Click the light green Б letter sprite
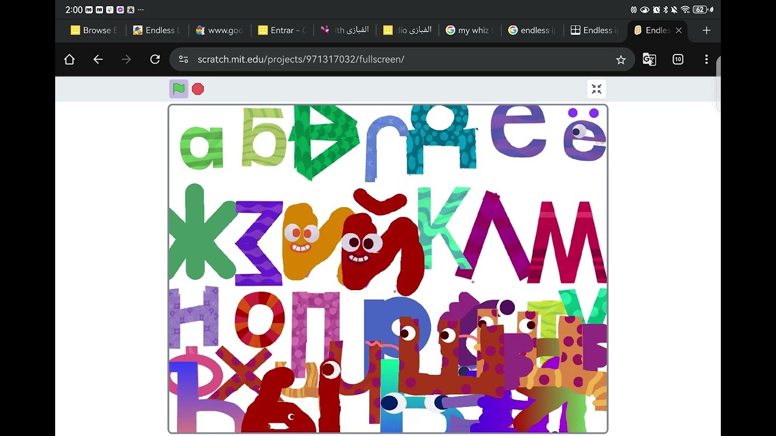 264,137
